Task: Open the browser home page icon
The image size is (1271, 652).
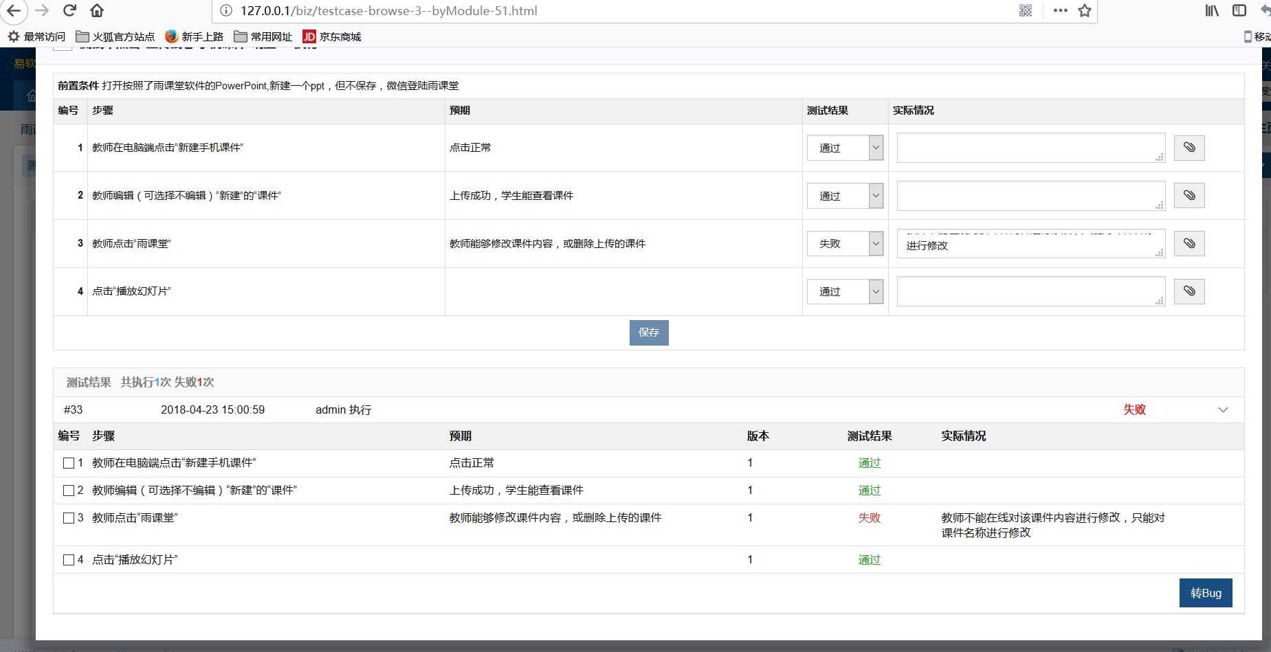Action: tap(97, 10)
